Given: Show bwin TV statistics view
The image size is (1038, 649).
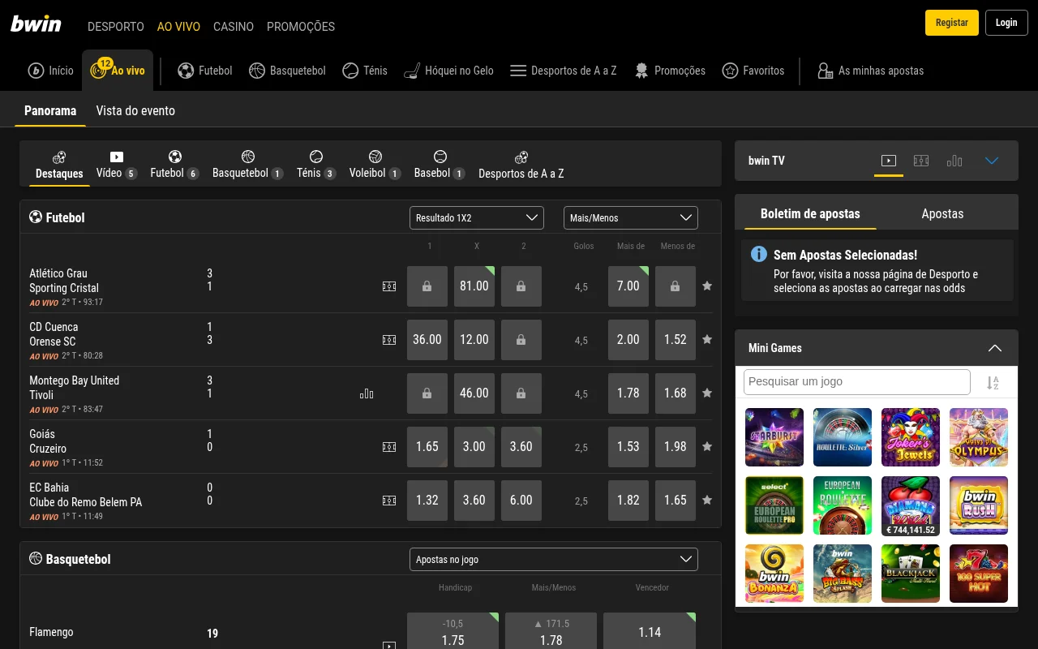Looking at the screenshot, I should (x=954, y=161).
